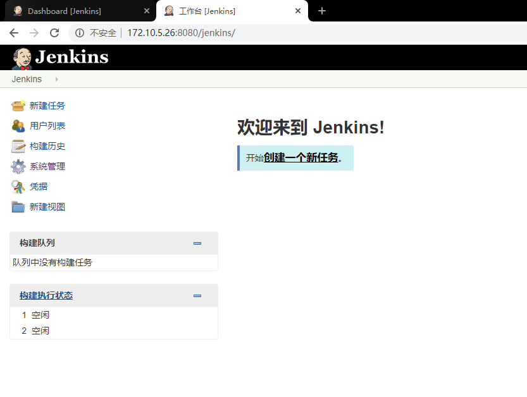Open the 用户列表 link
This screenshot has height=397, width=527.
pos(47,126)
